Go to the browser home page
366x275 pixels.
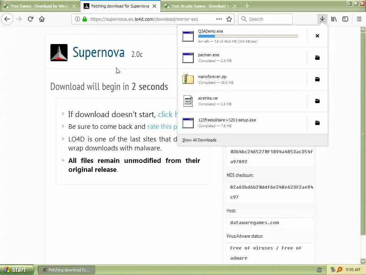click(x=42, y=19)
